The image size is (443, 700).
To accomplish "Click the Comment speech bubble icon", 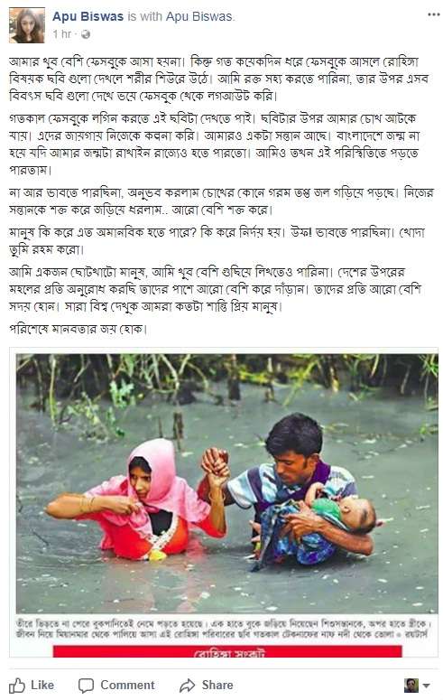I will (x=86, y=686).
